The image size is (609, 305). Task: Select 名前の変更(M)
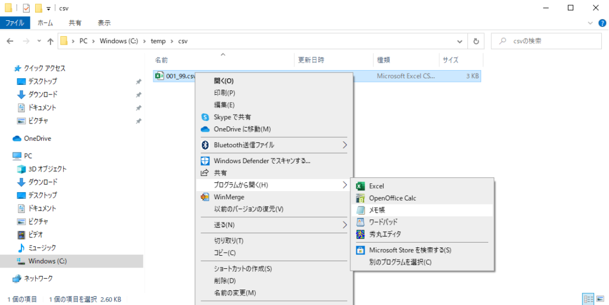274,293
